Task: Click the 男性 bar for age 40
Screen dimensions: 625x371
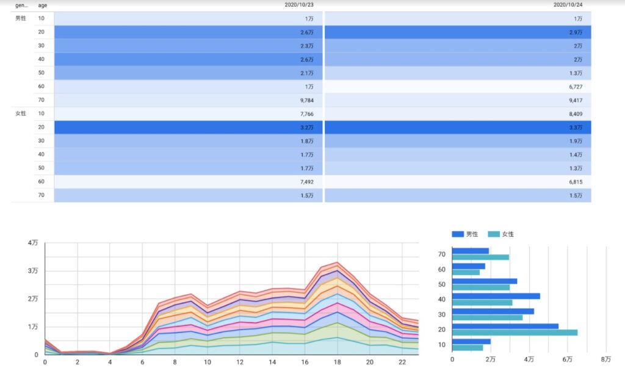Action: 496,296
